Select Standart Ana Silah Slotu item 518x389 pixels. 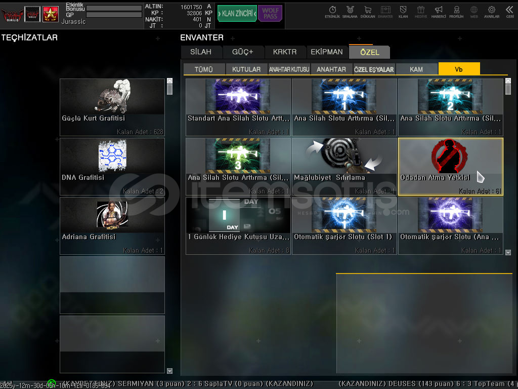tap(238, 107)
